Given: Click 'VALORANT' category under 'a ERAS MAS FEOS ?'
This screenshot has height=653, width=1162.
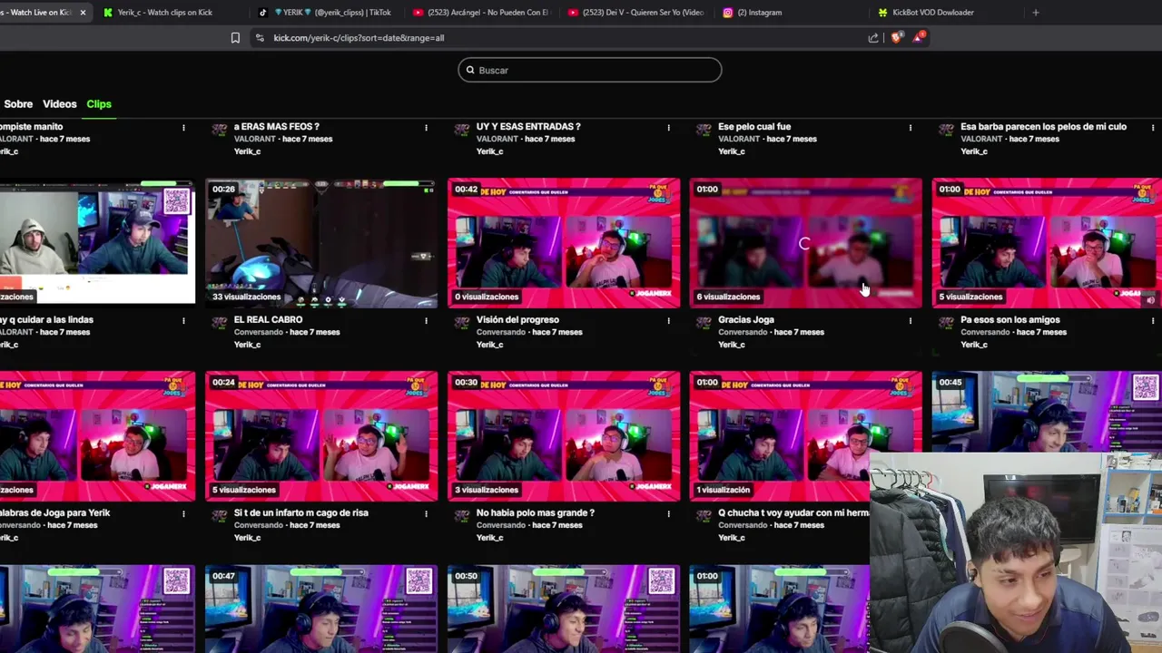Looking at the screenshot, I should tap(256, 140).
